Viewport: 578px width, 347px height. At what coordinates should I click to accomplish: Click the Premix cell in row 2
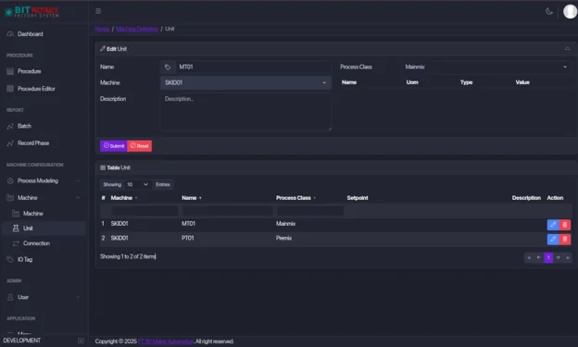click(283, 239)
